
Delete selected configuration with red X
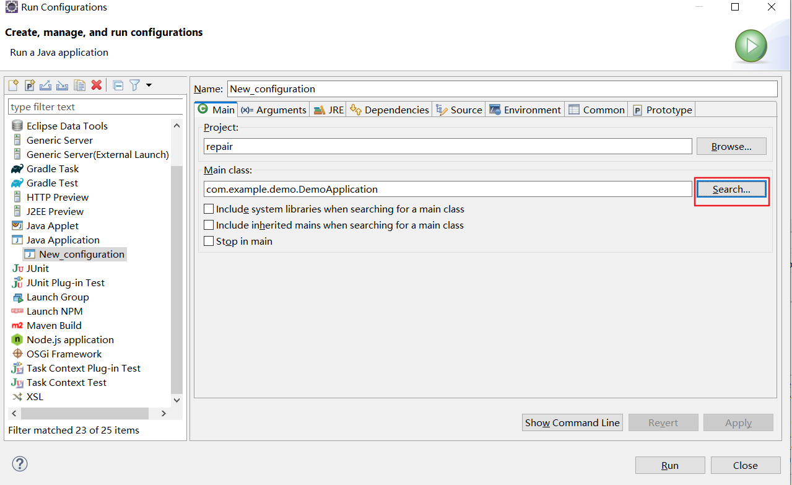[96, 85]
